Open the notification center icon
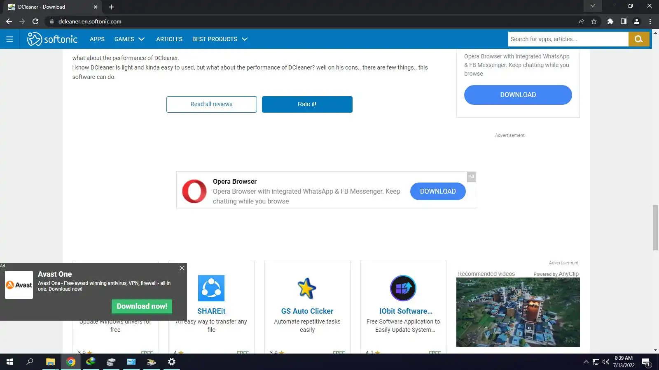659x370 pixels. point(646,362)
